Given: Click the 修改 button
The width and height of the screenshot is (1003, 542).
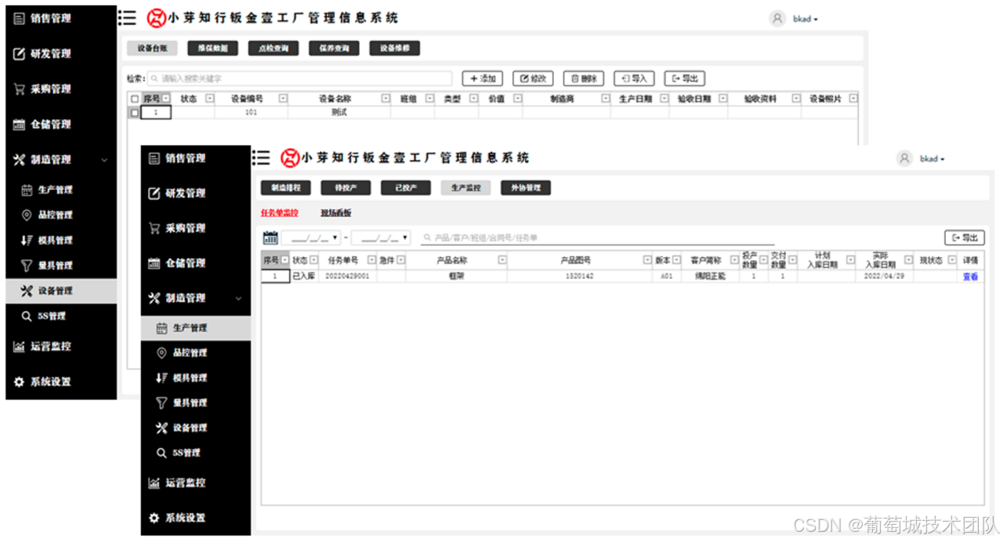Looking at the screenshot, I should point(533,78).
